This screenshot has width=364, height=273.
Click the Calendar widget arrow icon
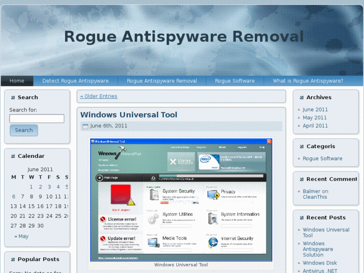[13, 156]
